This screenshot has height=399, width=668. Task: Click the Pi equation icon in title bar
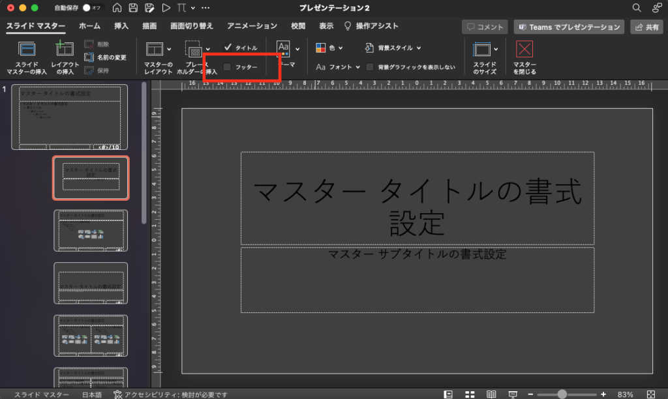pyautogui.click(x=181, y=8)
